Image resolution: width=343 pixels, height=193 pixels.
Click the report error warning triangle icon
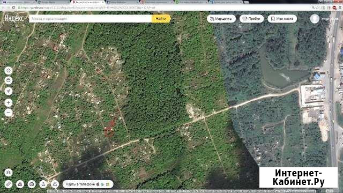pyautogui.click(x=55, y=184)
